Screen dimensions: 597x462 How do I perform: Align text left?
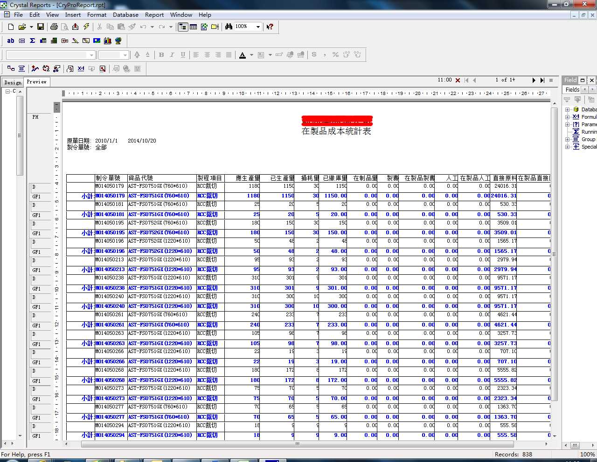[x=196, y=54]
